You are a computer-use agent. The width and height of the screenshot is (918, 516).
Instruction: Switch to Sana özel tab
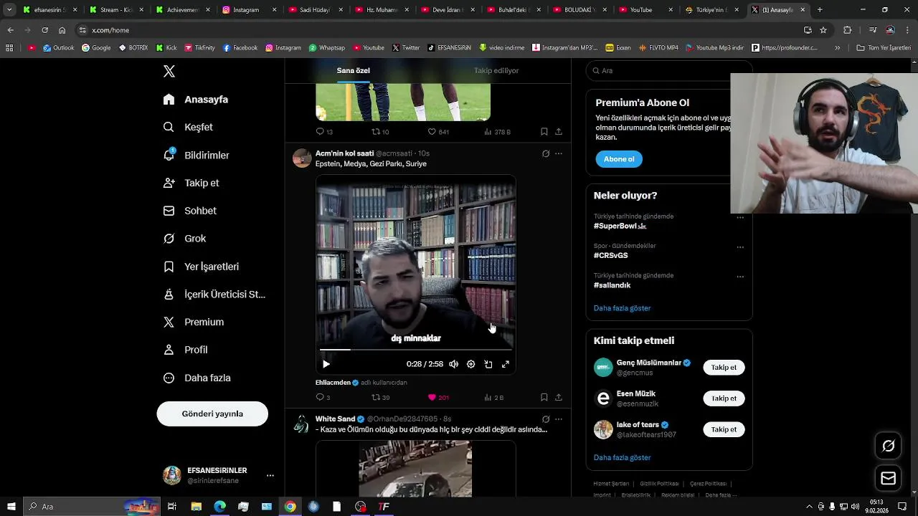[x=354, y=70]
